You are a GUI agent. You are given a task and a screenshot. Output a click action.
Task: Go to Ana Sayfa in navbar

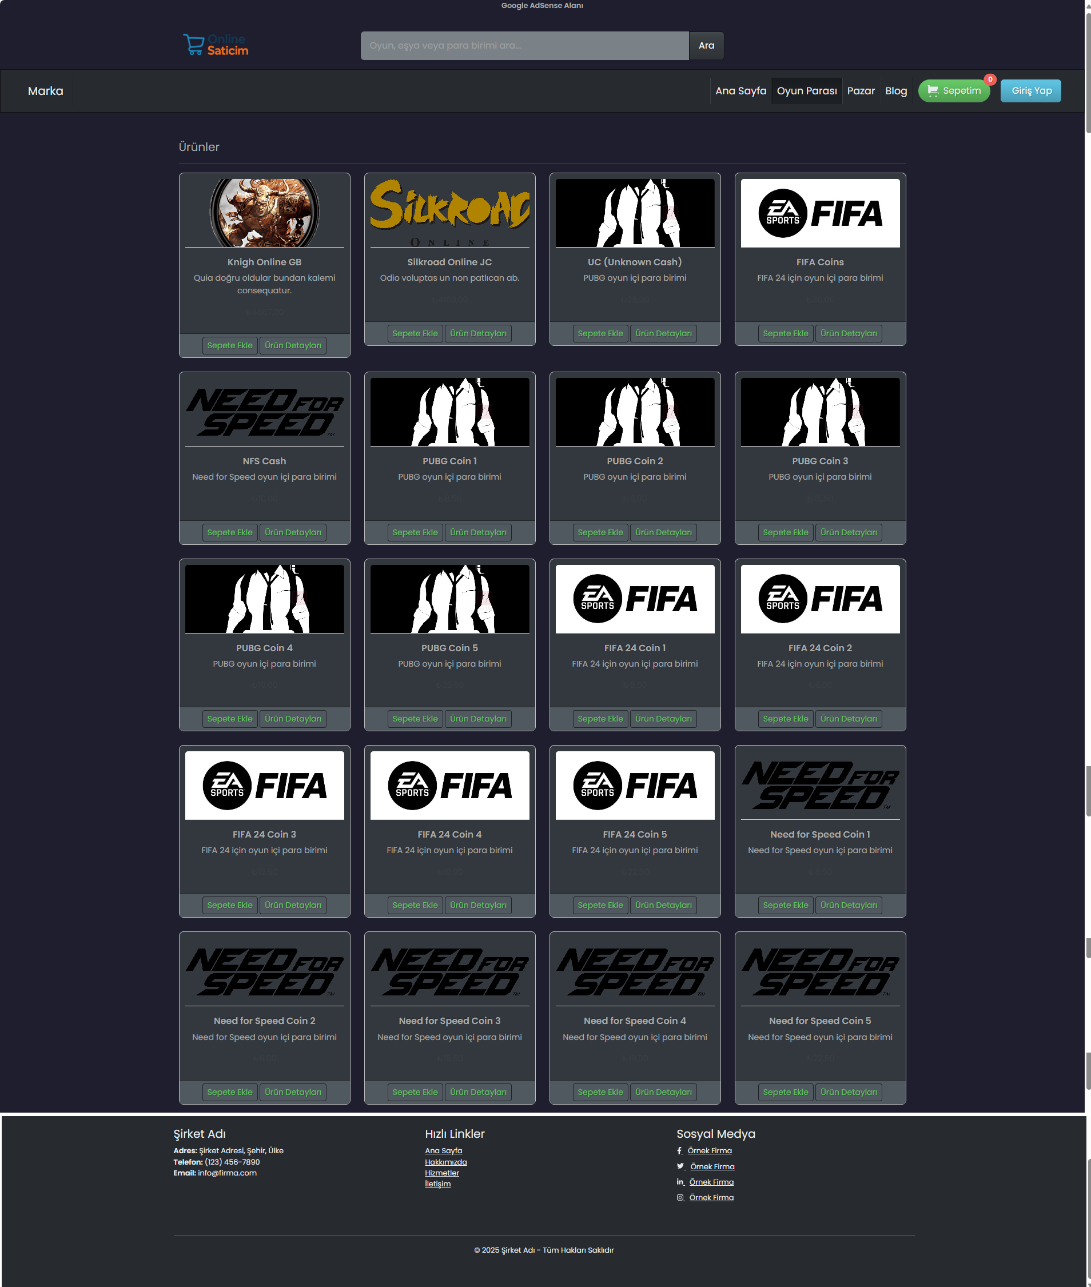coord(741,91)
